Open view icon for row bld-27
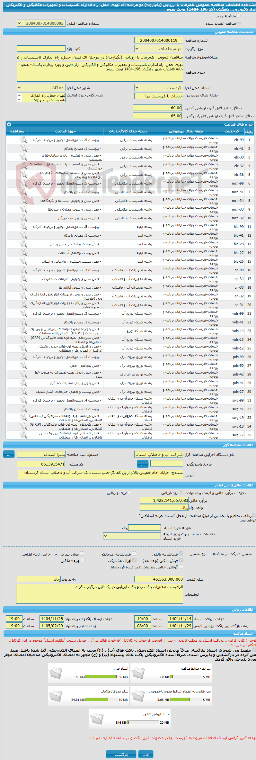 coord(23,253)
